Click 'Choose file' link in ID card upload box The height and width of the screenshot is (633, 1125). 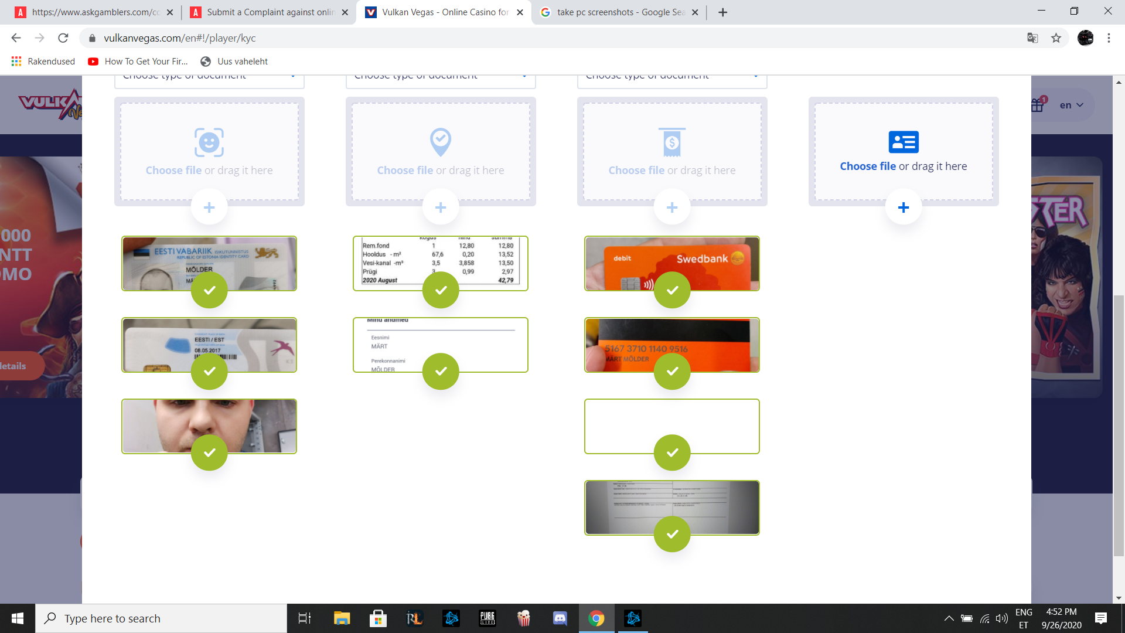point(868,166)
